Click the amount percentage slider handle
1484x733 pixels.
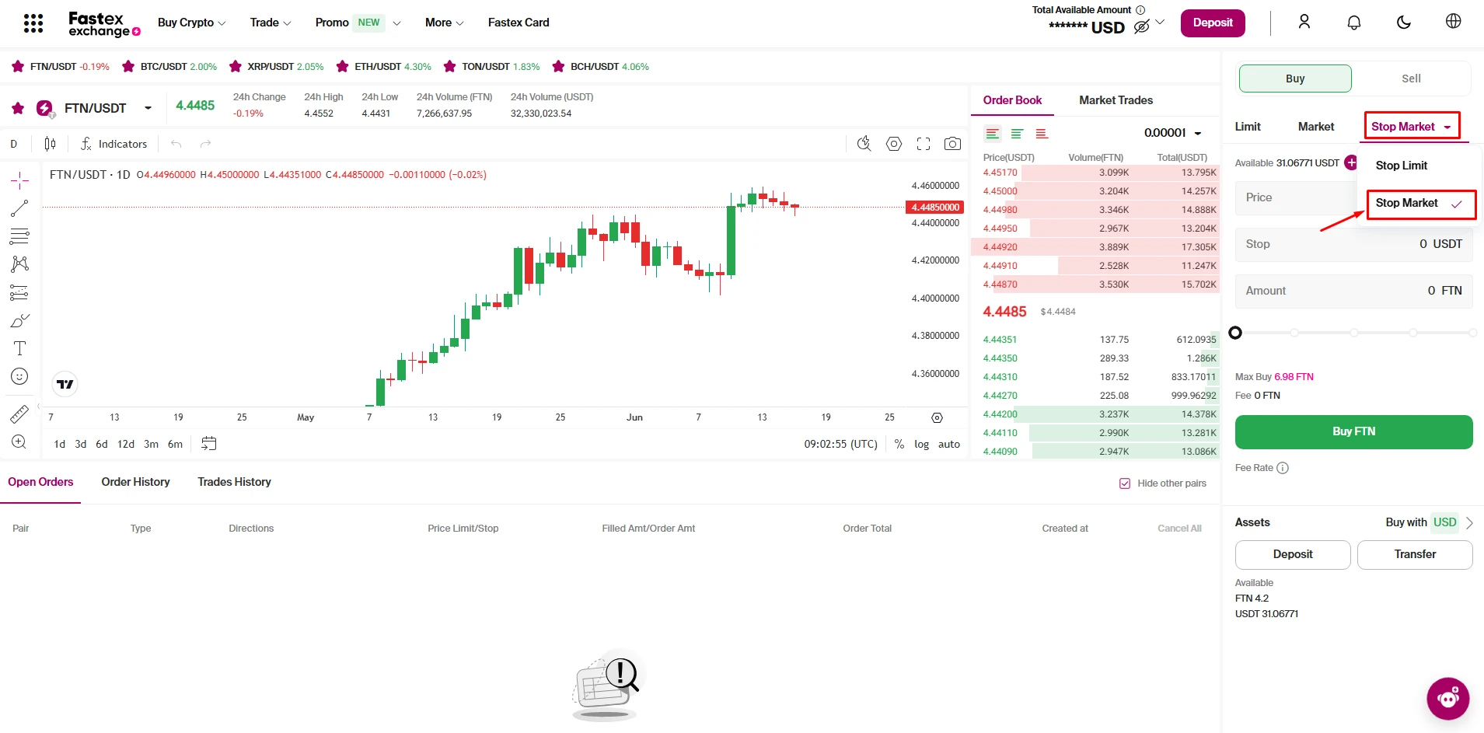pos(1235,333)
